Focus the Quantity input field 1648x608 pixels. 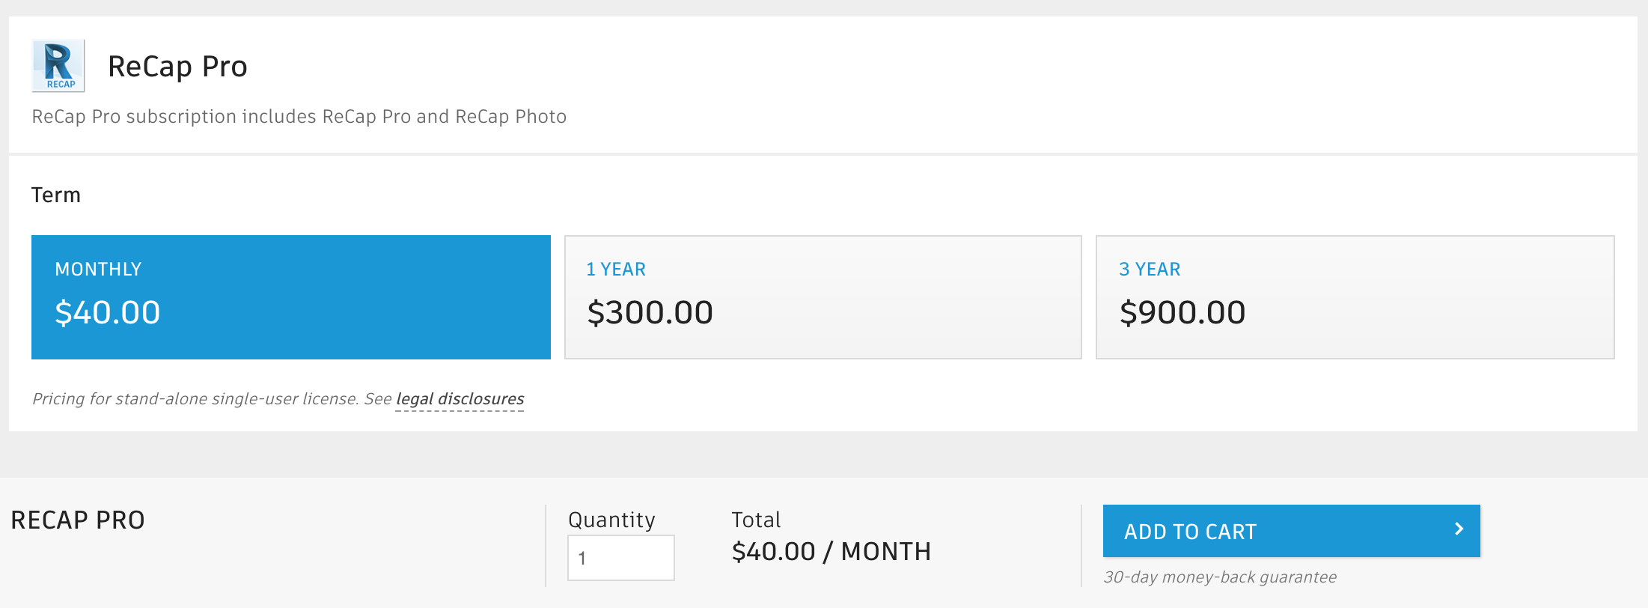click(620, 558)
